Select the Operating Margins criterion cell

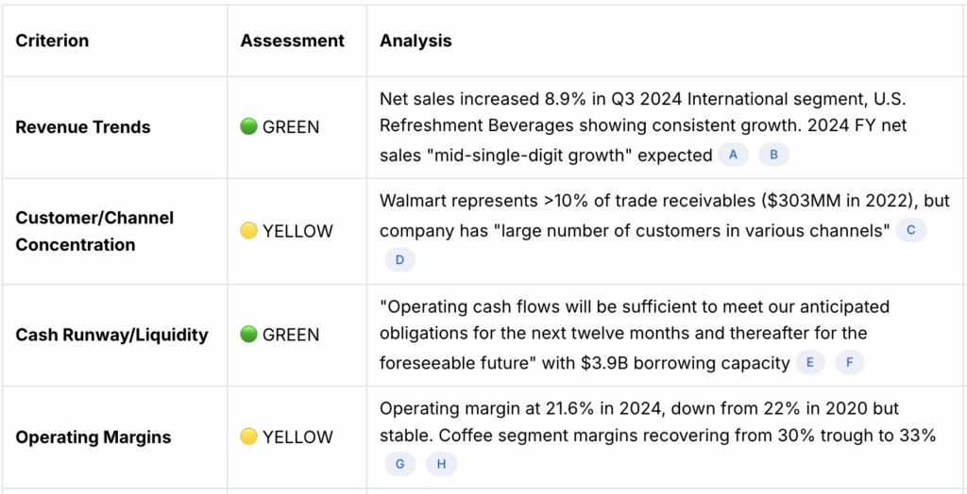[93, 437]
